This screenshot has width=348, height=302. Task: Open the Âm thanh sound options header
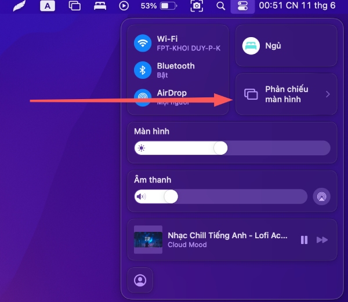pyautogui.click(x=153, y=180)
